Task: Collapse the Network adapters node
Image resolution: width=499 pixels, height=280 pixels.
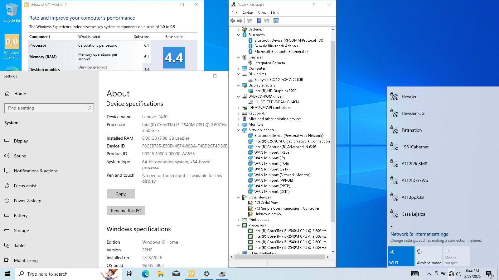Action: coord(239,130)
